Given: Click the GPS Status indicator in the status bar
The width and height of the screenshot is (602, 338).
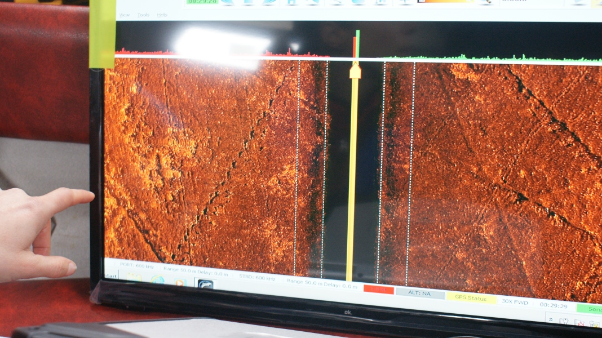Looking at the screenshot, I should [472, 297].
